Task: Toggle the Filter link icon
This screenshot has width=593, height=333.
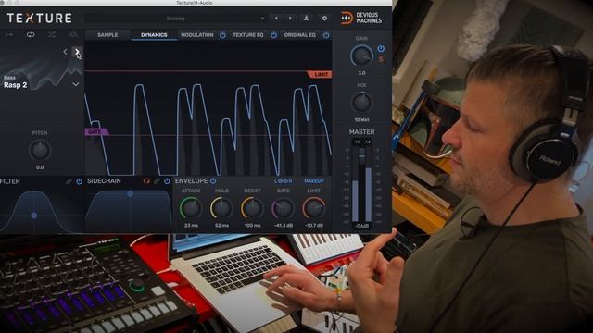Action: 69,181
